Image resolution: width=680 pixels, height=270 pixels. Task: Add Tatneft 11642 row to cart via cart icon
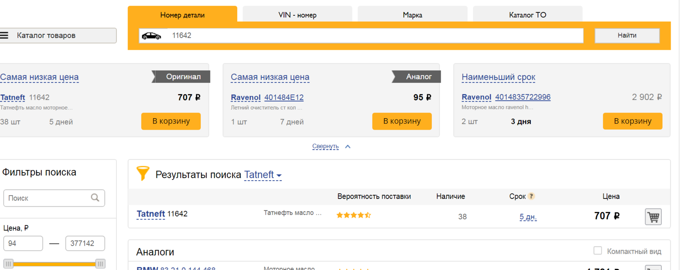pyautogui.click(x=653, y=217)
